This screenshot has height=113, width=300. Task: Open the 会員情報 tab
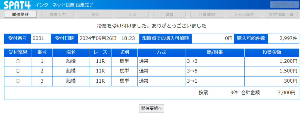point(207,15)
